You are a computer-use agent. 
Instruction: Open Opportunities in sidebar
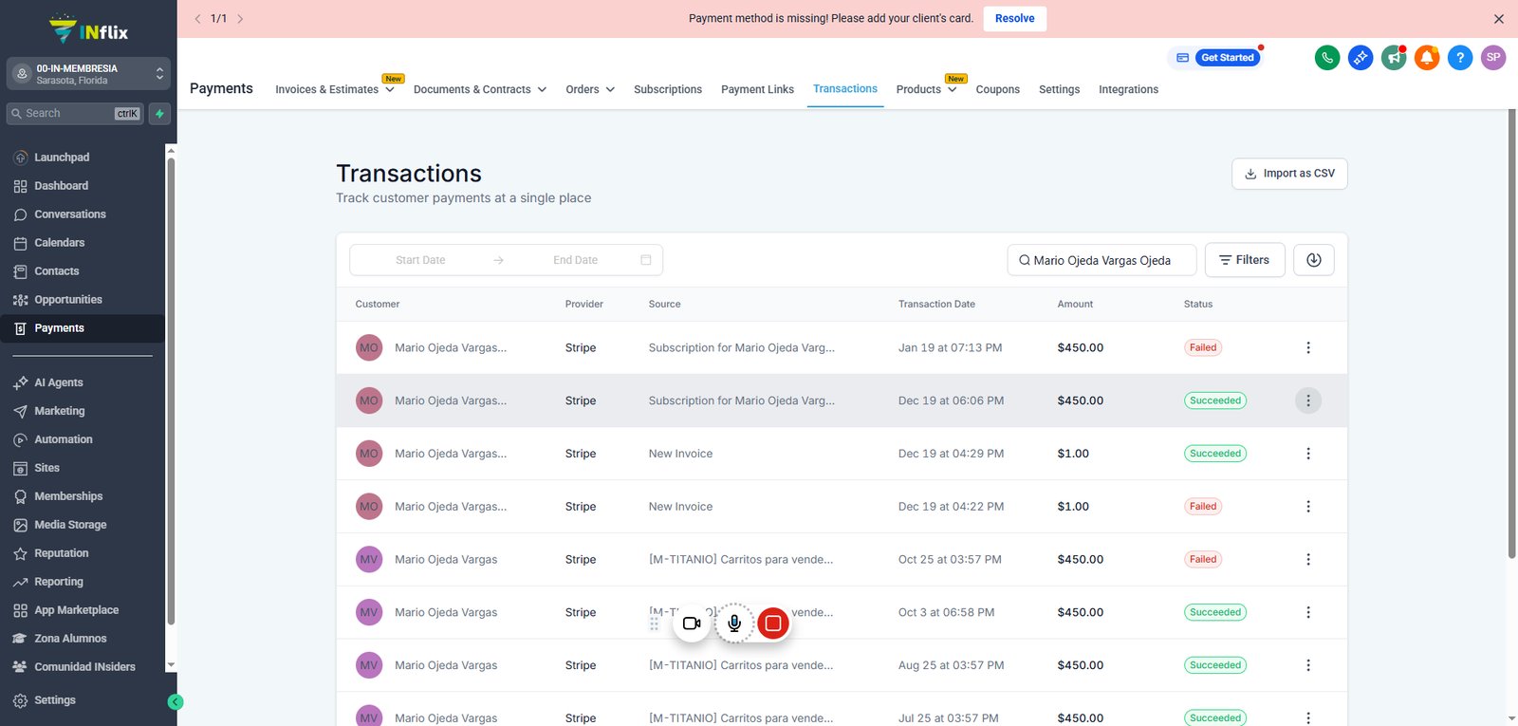(x=68, y=300)
